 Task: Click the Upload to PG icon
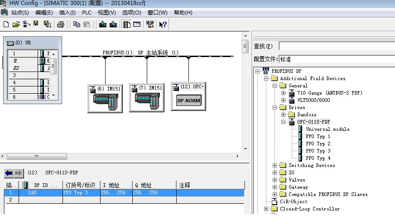coord(113,24)
